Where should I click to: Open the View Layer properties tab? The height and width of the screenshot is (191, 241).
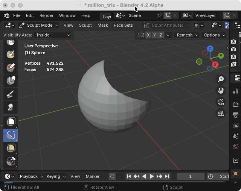pyautogui.click(x=235, y=125)
